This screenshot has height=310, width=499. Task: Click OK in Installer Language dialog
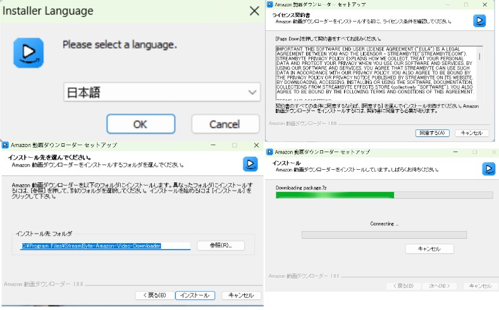(140, 124)
